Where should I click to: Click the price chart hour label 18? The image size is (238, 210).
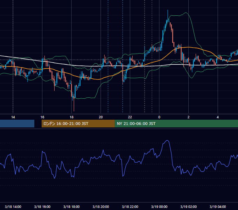tap(71, 117)
